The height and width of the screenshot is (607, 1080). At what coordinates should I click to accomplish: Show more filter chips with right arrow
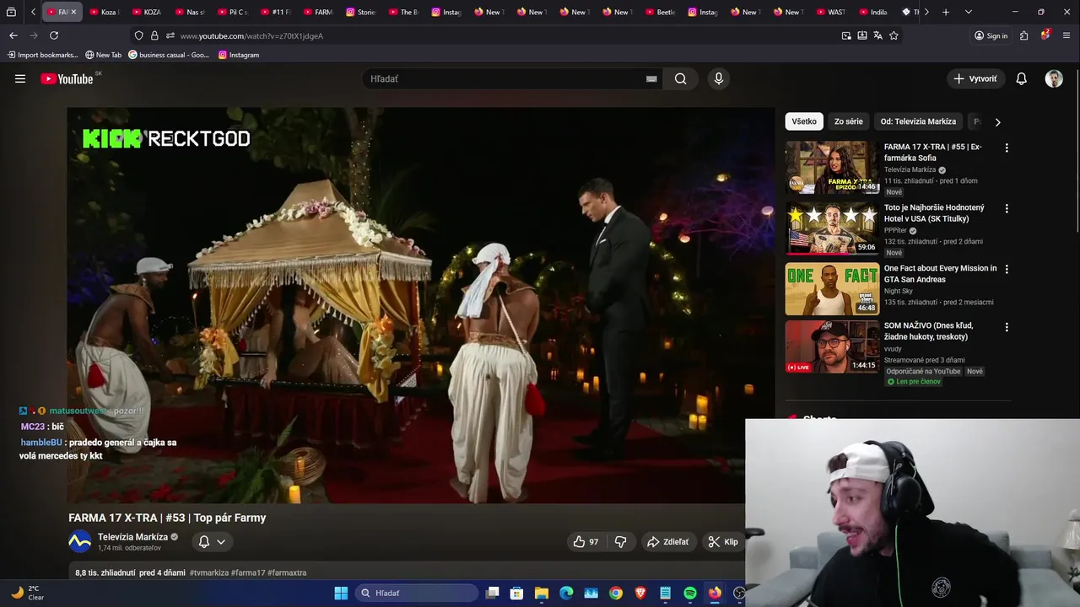click(997, 122)
